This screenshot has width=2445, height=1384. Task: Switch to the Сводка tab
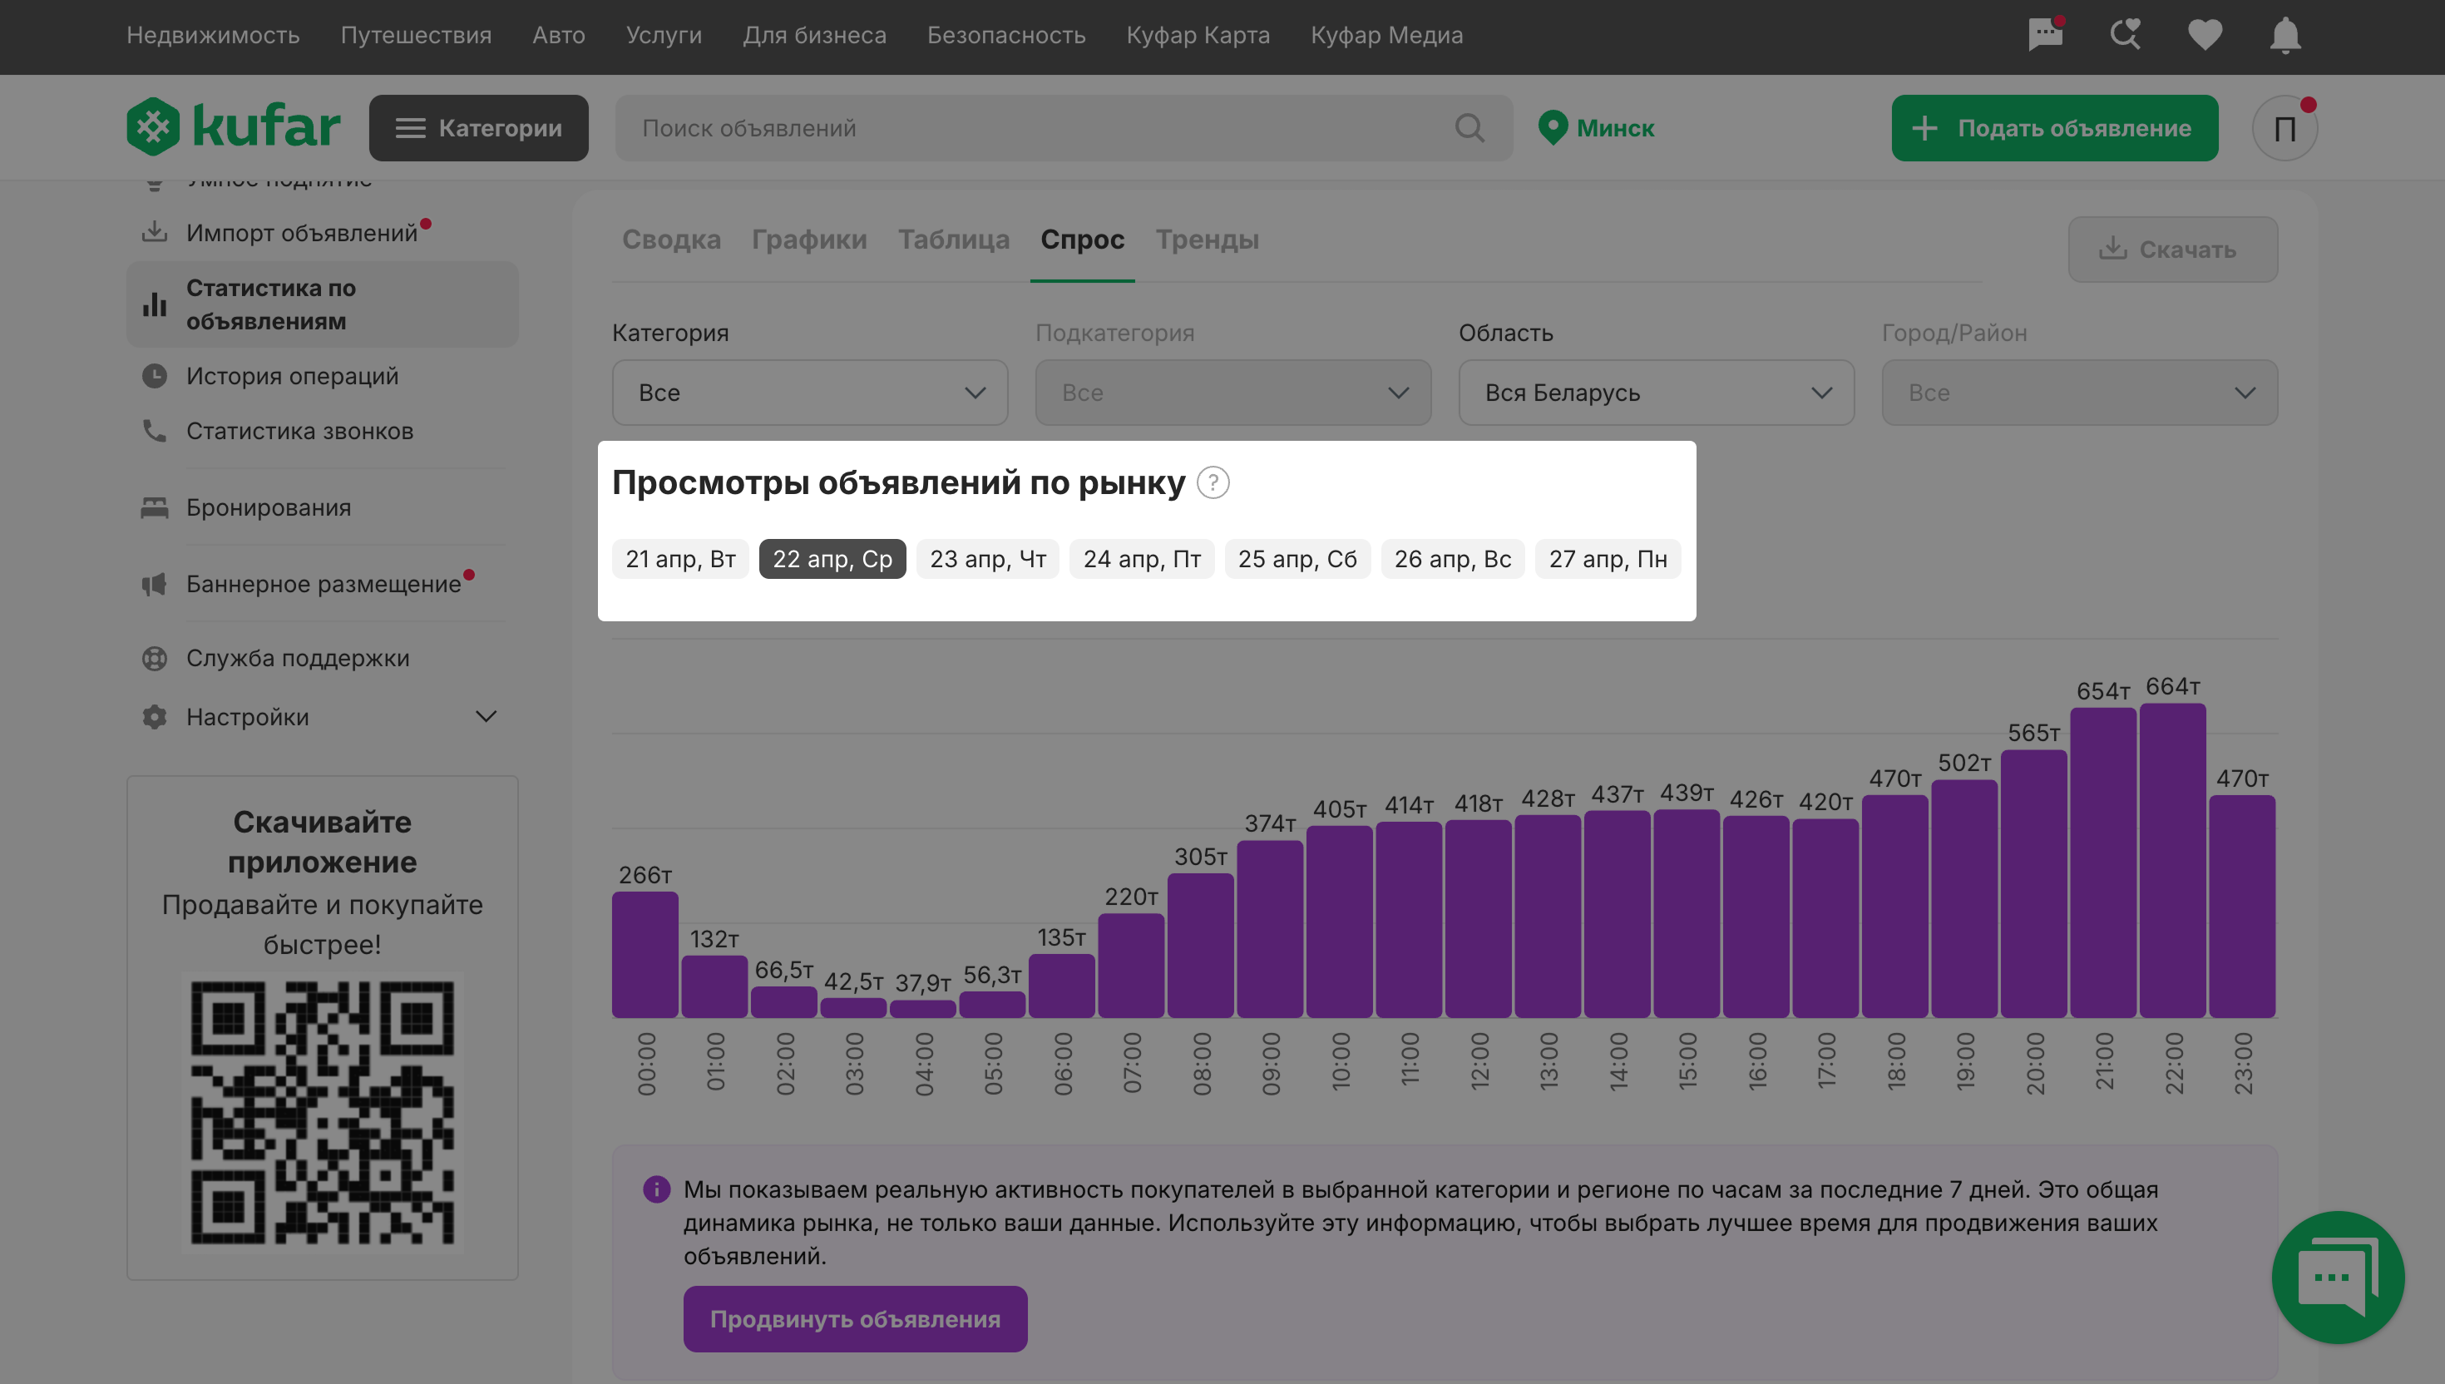[671, 240]
